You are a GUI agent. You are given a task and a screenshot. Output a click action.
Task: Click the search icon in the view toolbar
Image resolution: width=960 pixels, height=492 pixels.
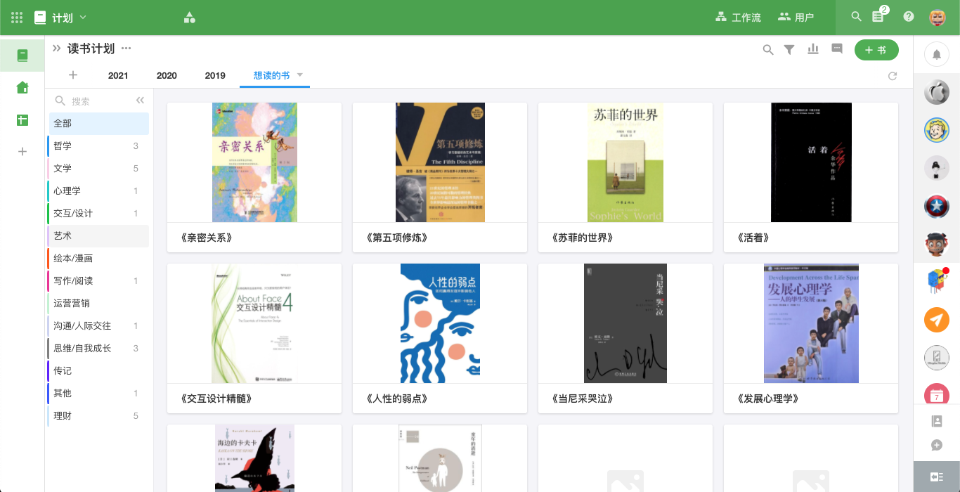coord(768,49)
